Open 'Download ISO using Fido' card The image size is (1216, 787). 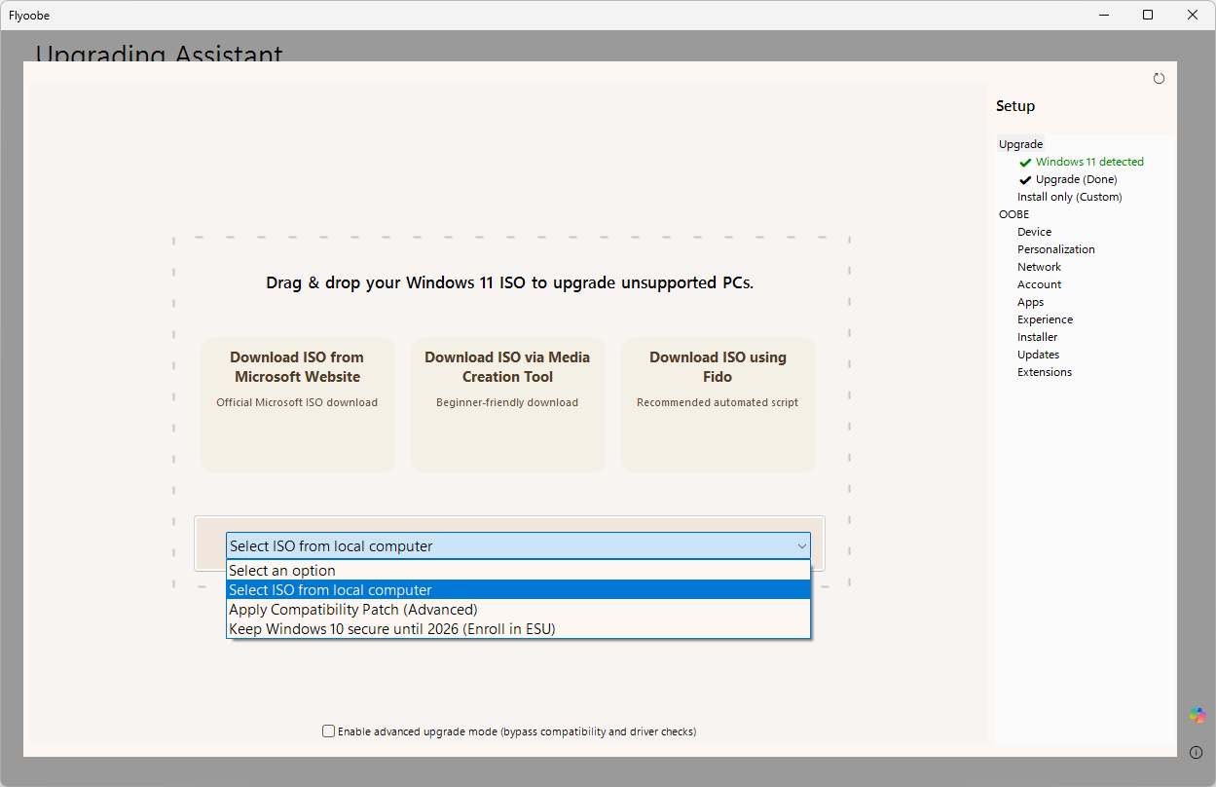click(718, 404)
